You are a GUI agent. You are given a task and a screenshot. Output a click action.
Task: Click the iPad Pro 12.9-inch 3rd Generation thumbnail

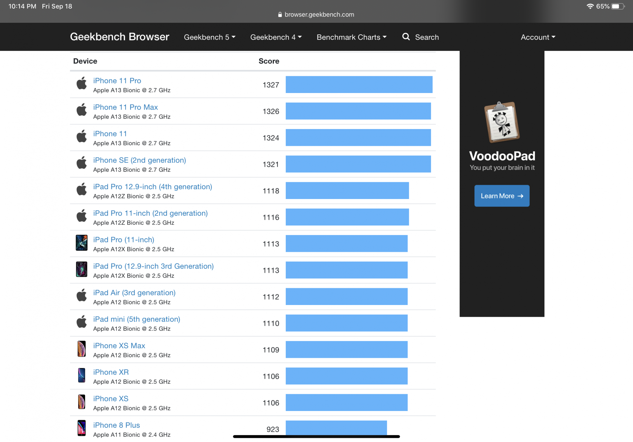pyautogui.click(x=82, y=269)
